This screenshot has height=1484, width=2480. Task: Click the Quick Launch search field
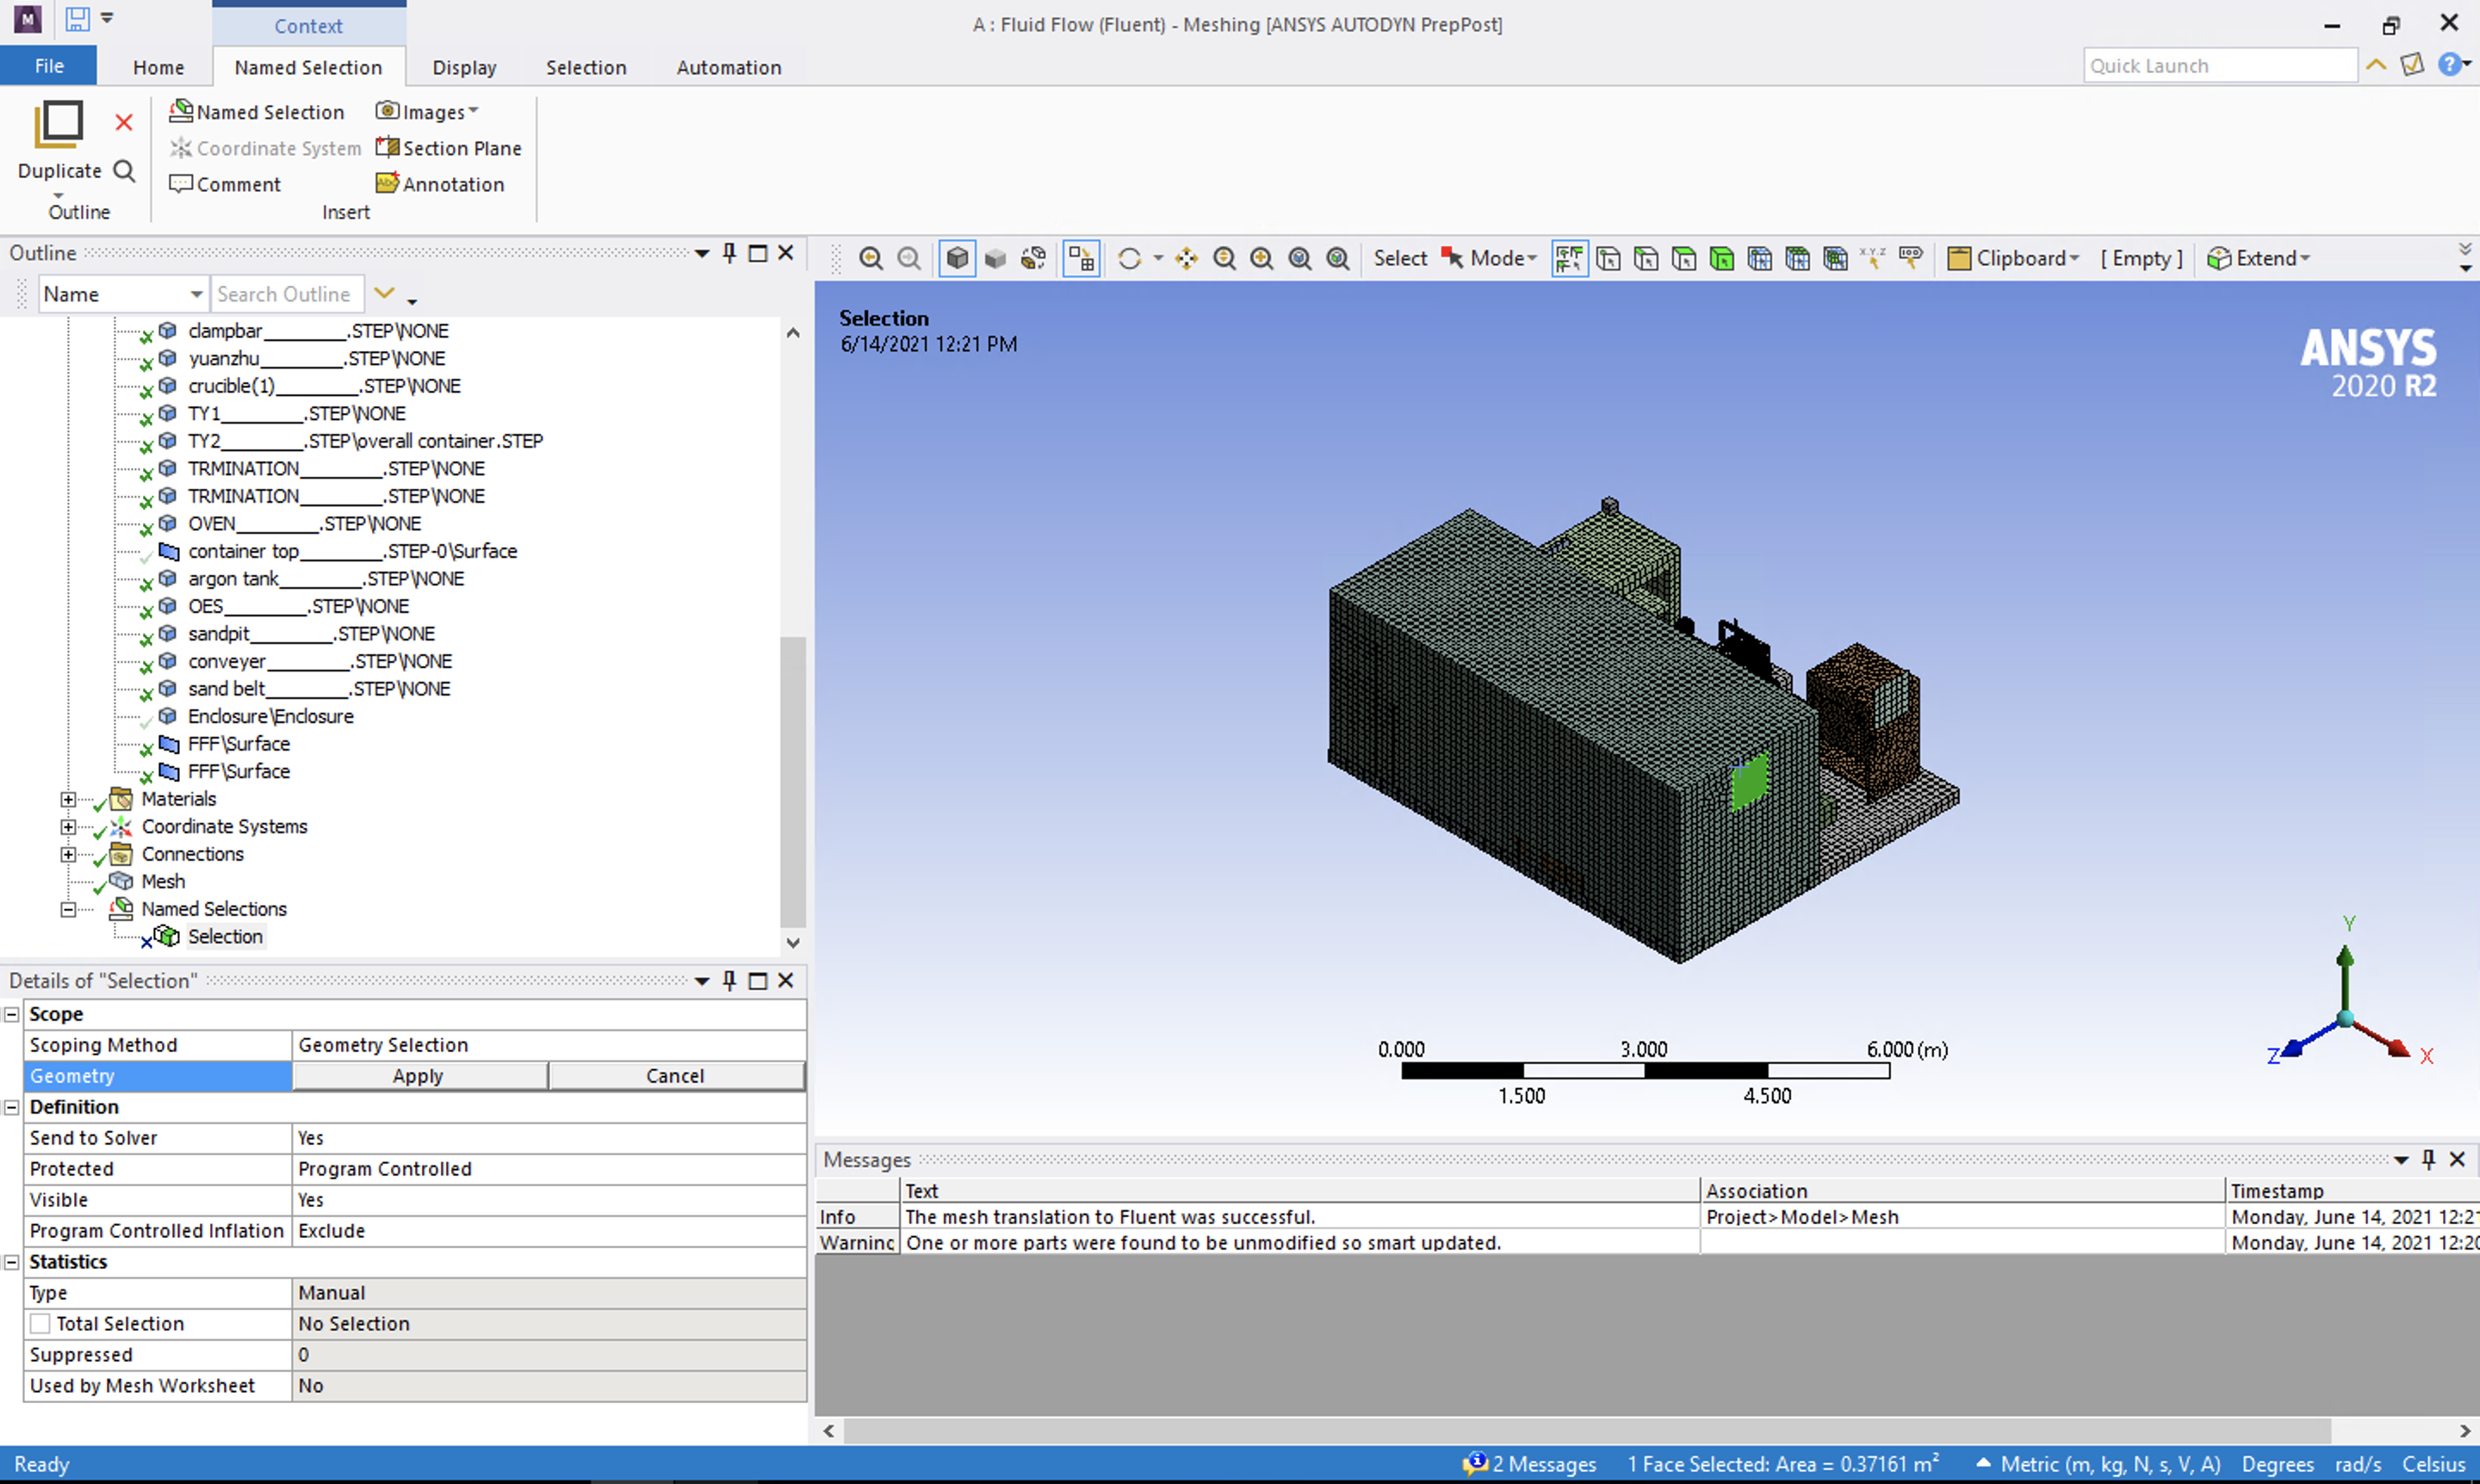[2220, 66]
